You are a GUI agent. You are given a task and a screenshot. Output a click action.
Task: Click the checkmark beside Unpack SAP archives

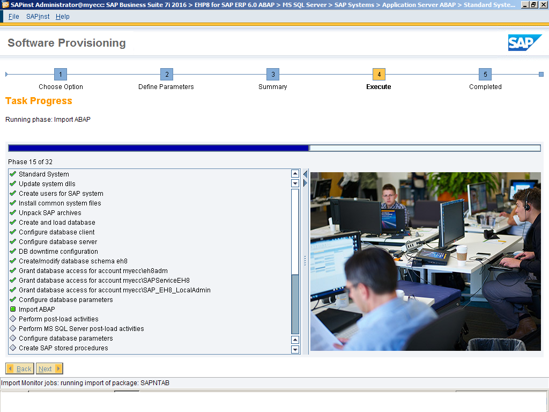pyautogui.click(x=13, y=212)
